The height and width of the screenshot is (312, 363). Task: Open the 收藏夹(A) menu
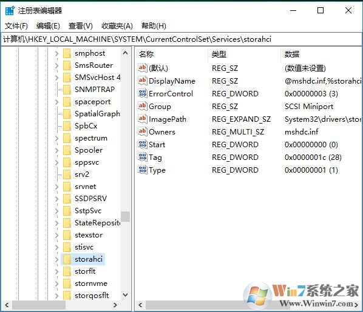117,26
